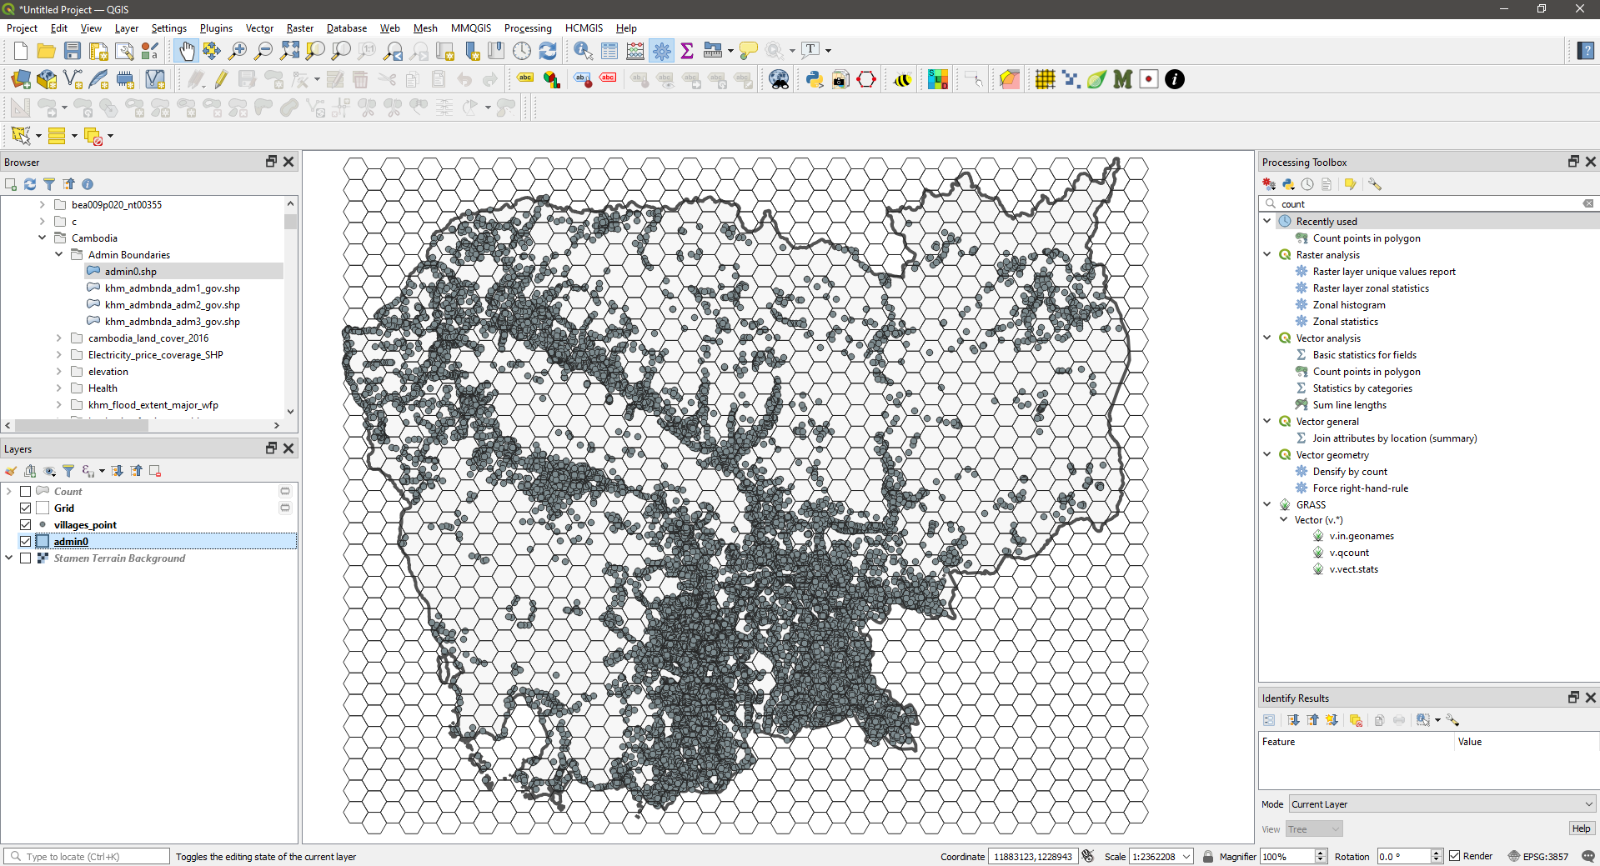This screenshot has width=1600, height=866.
Task: Click the Save Project icon
Action: [x=73, y=51]
